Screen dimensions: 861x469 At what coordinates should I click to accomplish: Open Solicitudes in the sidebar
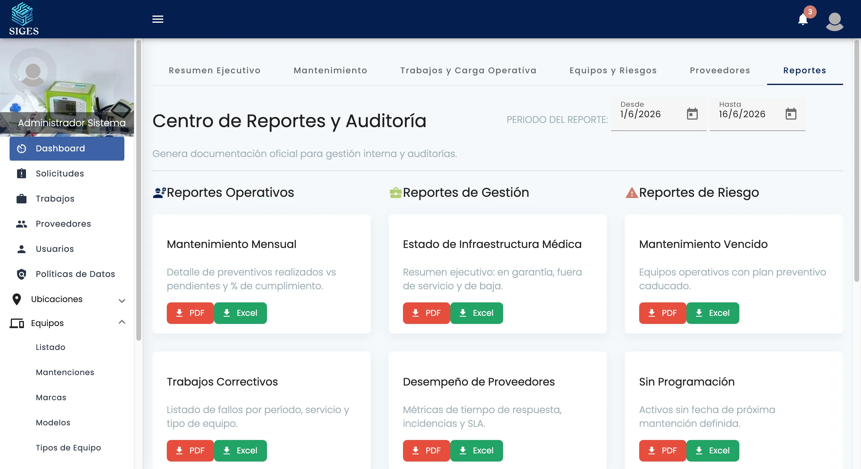(x=67, y=173)
